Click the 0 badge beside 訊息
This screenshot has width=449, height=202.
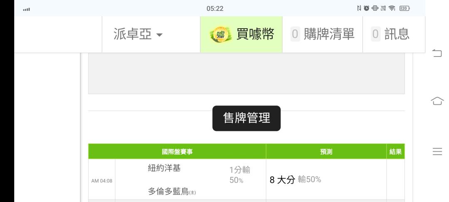pos(375,34)
